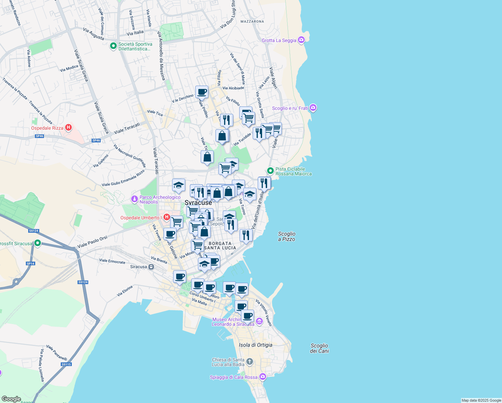Select the Spiaggia di Cala Rossa camera icon
The height and width of the screenshot is (403, 502).
262,377
